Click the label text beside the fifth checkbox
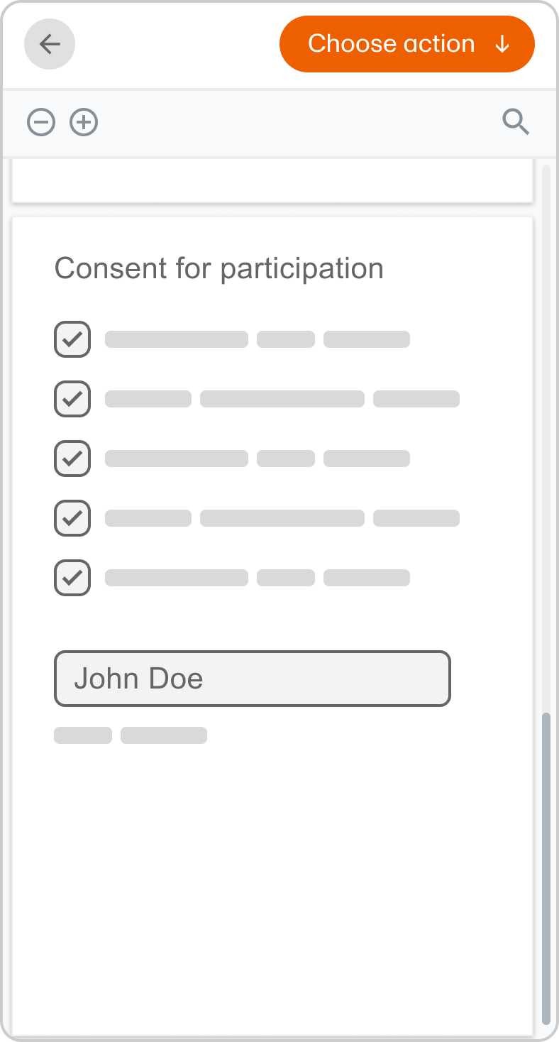559x1042 pixels. click(257, 578)
